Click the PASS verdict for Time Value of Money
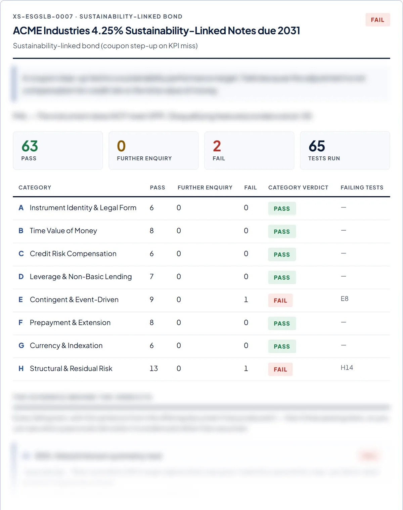The width and height of the screenshot is (403, 510). click(x=282, y=231)
